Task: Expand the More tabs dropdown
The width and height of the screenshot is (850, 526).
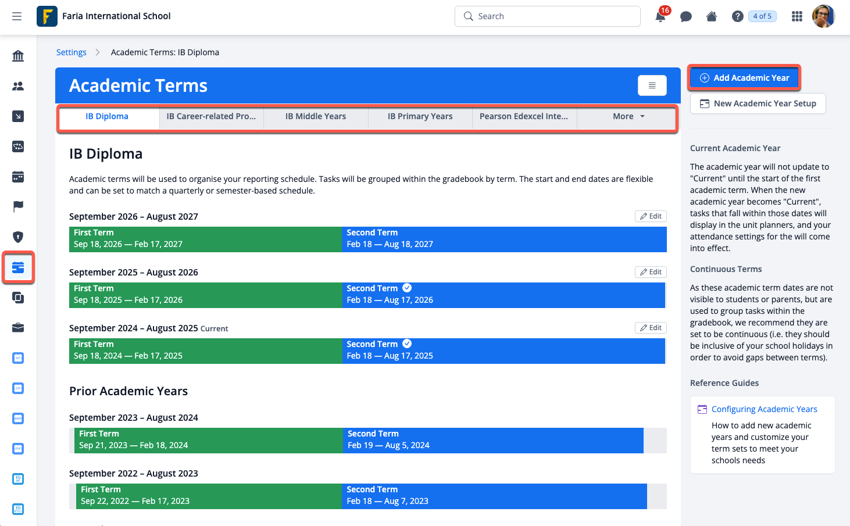Action: [628, 116]
